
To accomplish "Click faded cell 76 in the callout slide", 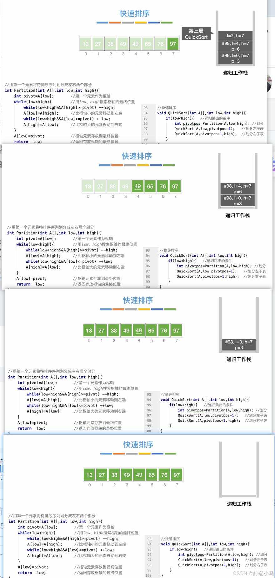I will [161, 44].
